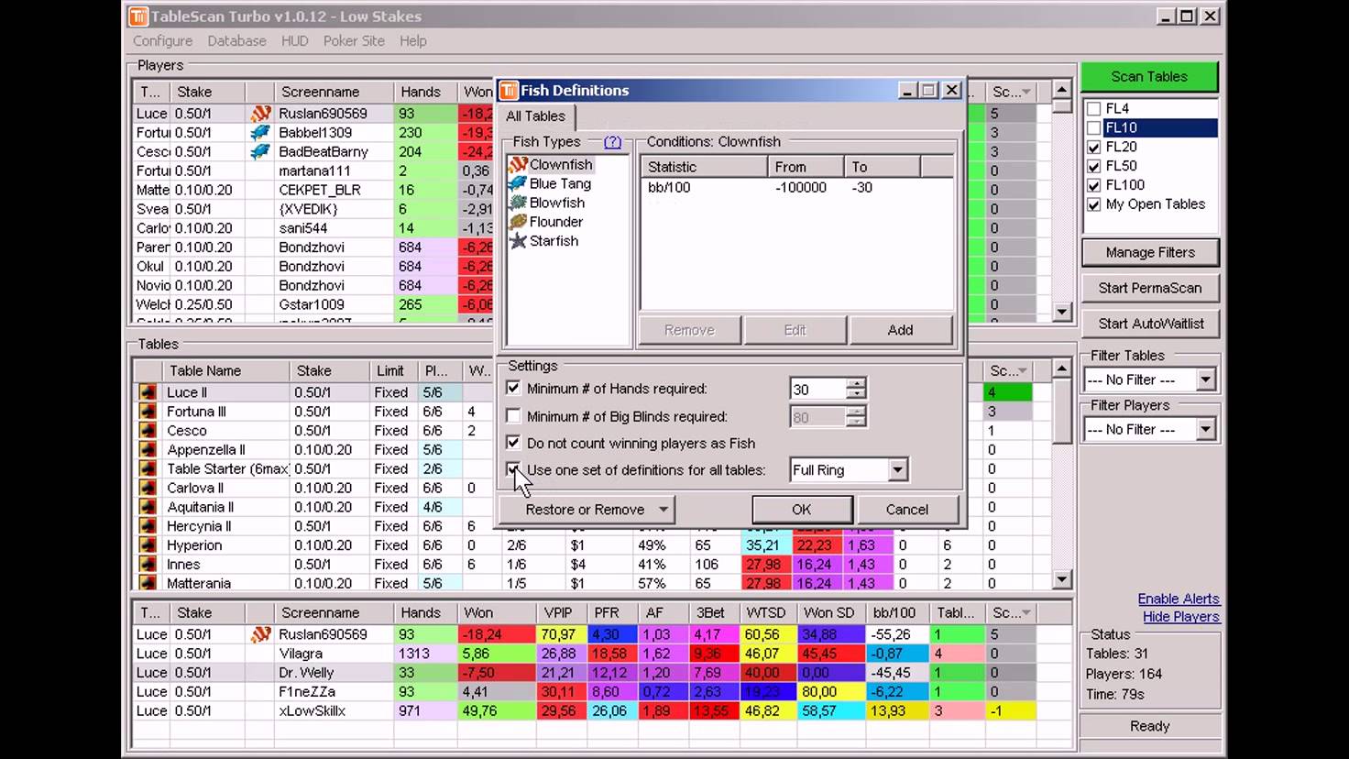Open the Filter Tables dropdown
The width and height of the screenshot is (1349, 759).
[1205, 379]
